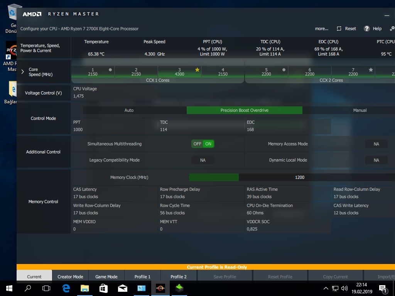
Task: Open Windows Start menu
Action: click(9, 288)
